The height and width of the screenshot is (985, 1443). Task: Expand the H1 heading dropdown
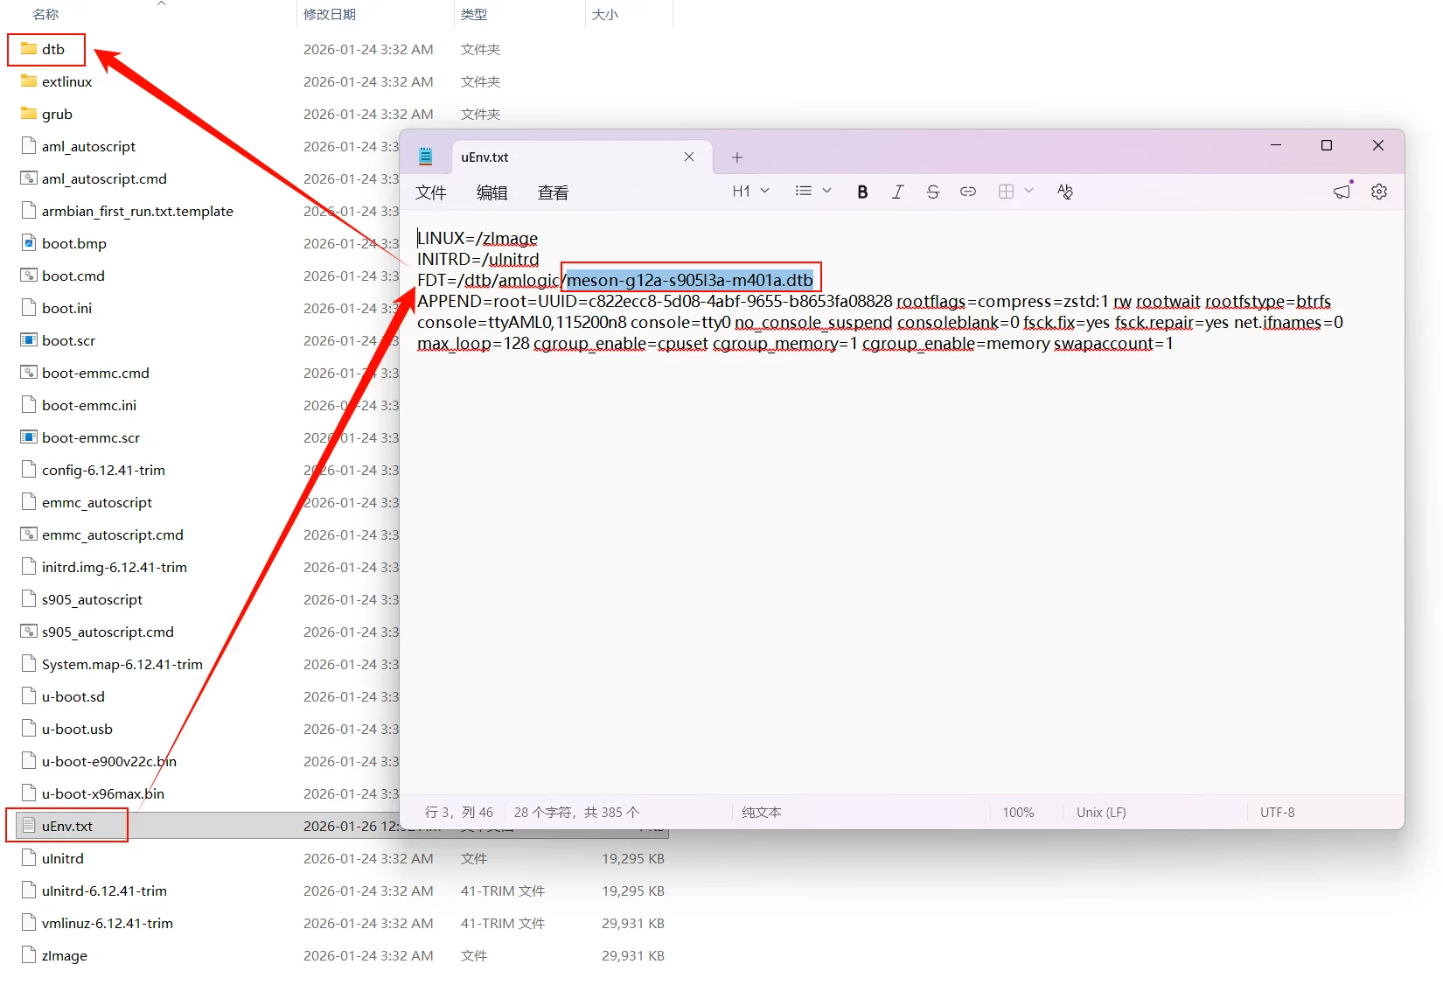750,192
